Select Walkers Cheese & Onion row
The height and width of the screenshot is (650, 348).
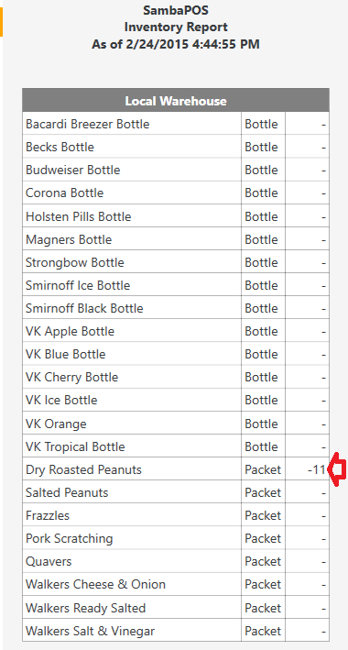click(176, 585)
